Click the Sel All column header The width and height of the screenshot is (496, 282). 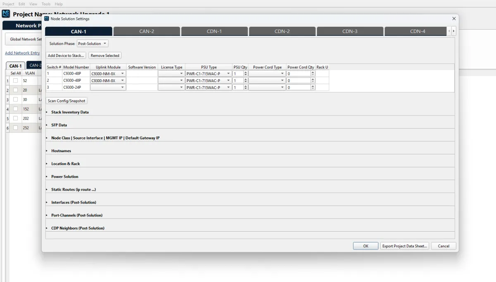point(16,73)
